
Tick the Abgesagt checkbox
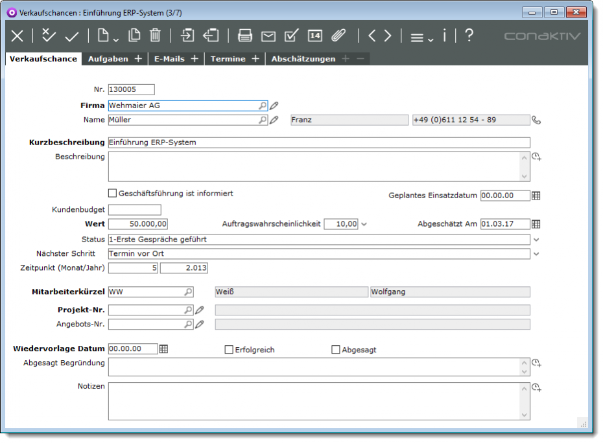point(336,350)
